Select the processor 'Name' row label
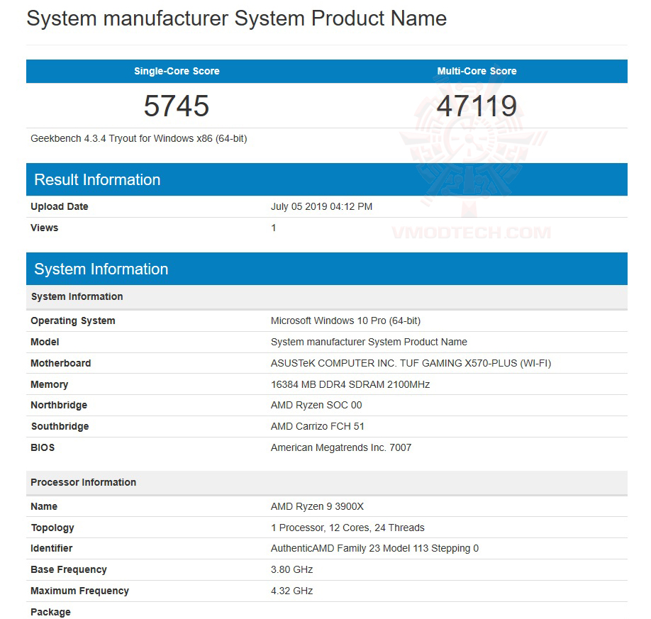This screenshot has width=651, height=619. [x=44, y=506]
